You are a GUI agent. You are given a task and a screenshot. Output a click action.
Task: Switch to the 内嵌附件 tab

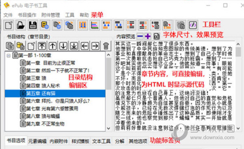59,141
